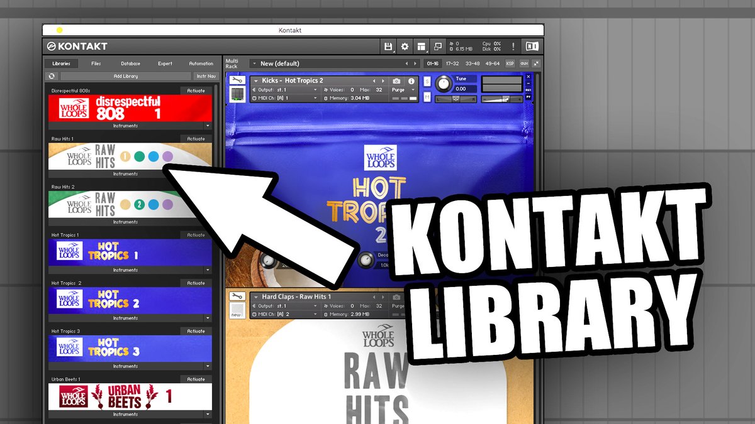Activate the Hot Tropics 2 library

196,283
